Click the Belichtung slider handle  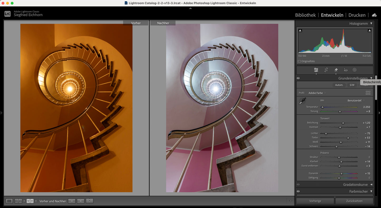pyautogui.click(x=343, y=123)
